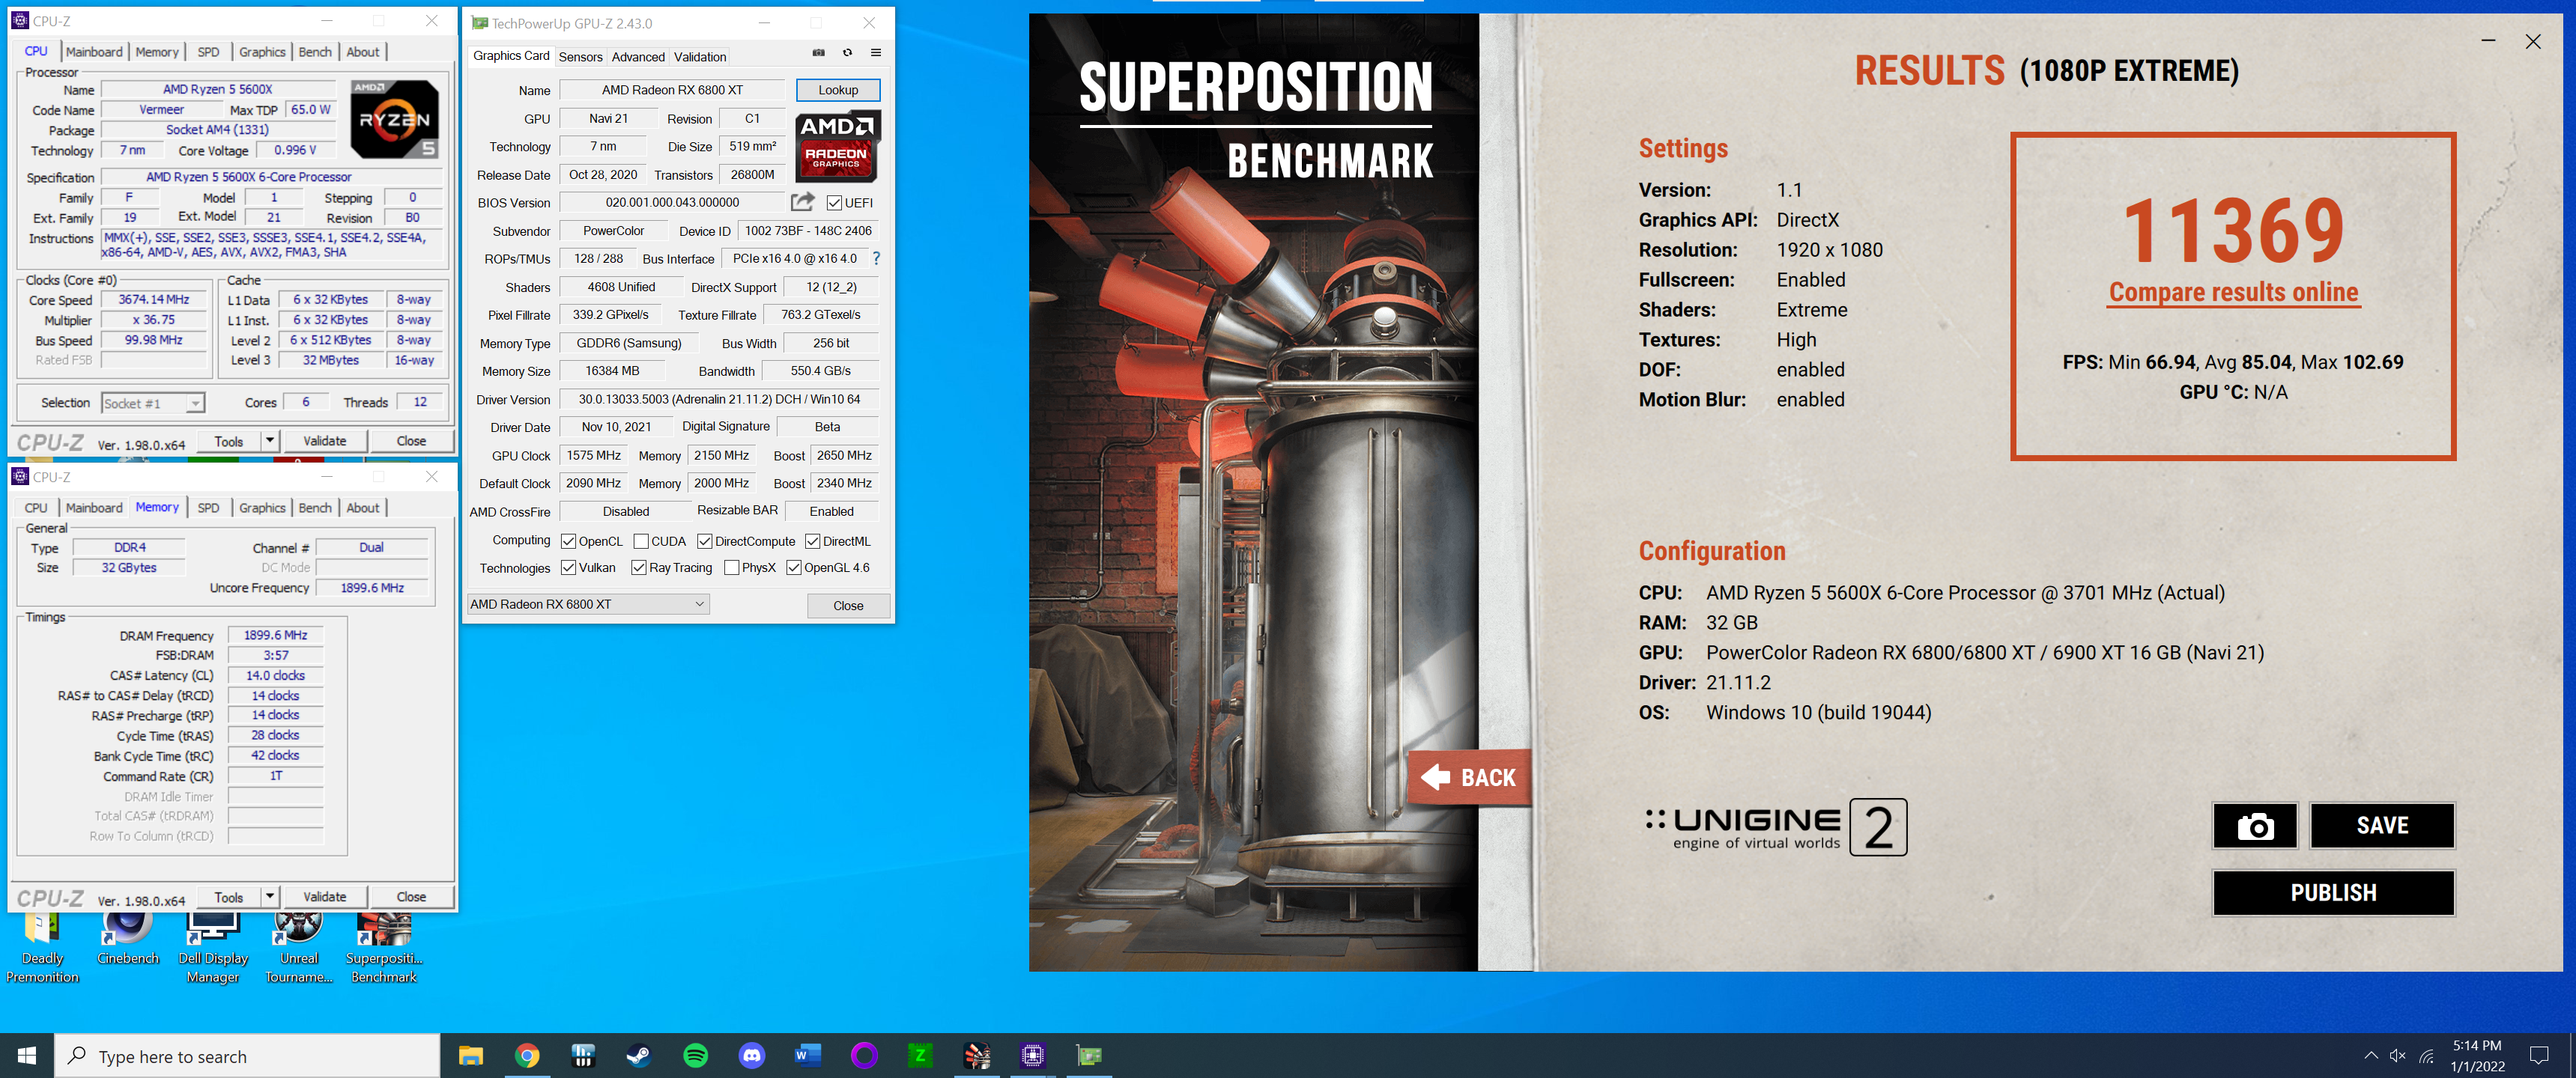The height and width of the screenshot is (1078, 2576).
Task: Toggle the Vulkan checkbox
Action: 568,567
